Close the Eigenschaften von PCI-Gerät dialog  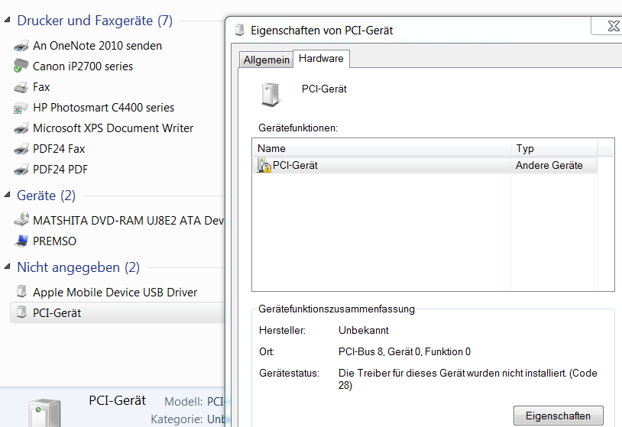click(613, 26)
